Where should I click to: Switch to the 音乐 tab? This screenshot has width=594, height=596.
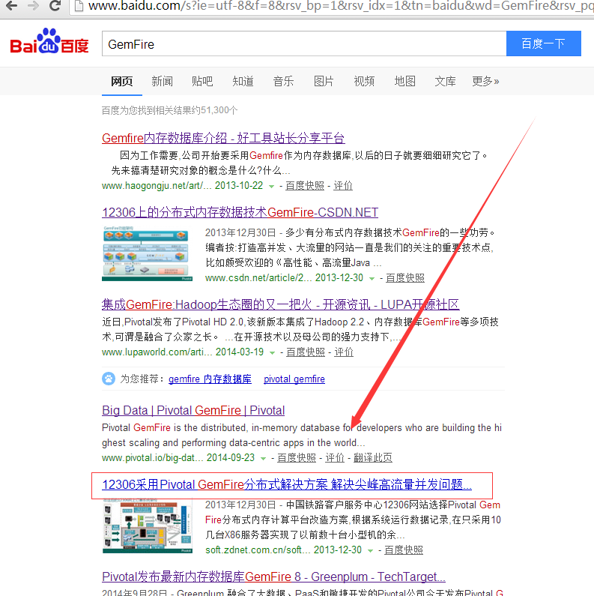283,82
